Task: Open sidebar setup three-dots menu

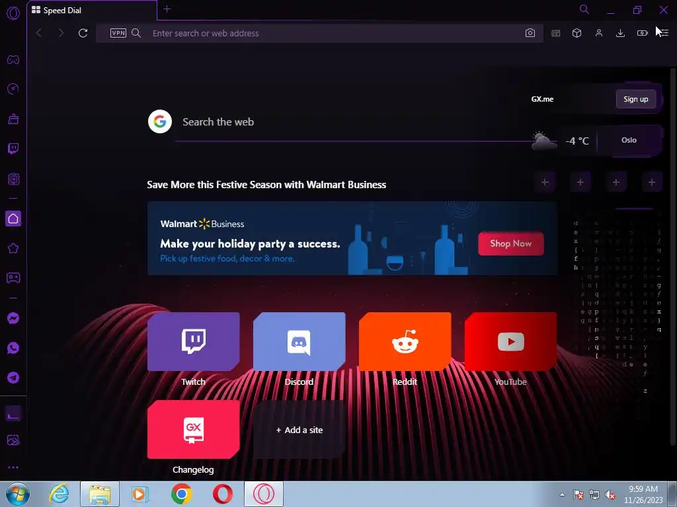Action: pyautogui.click(x=13, y=467)
